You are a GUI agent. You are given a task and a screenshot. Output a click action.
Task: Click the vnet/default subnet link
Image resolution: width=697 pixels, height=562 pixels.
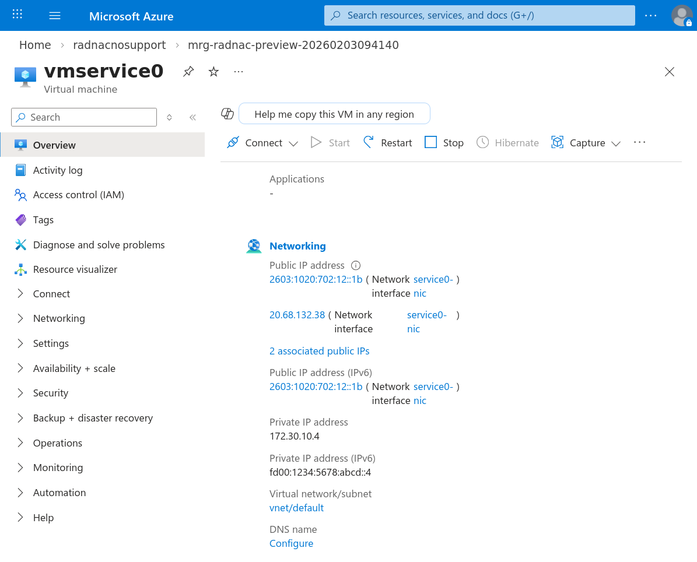(296, 508)
